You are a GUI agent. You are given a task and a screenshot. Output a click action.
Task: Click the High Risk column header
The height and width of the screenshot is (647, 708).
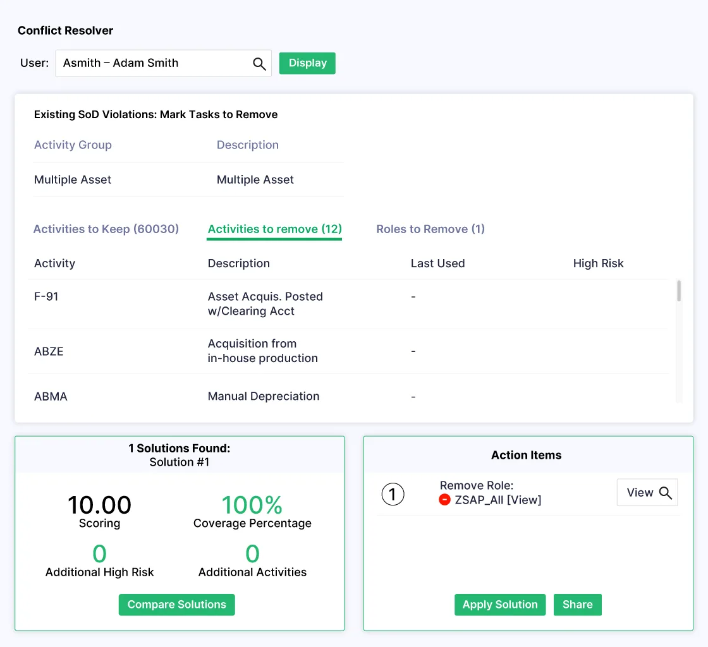598,263
